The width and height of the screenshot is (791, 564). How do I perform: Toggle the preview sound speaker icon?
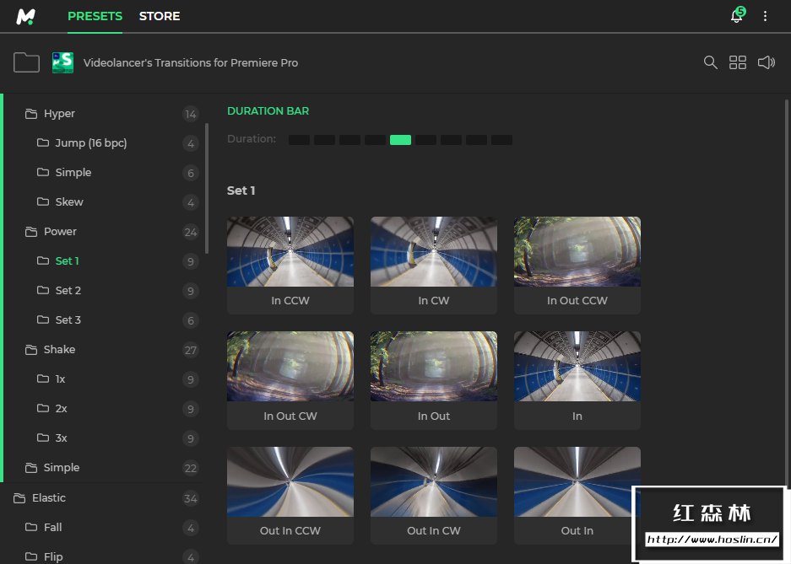click(x=767, y=62)
